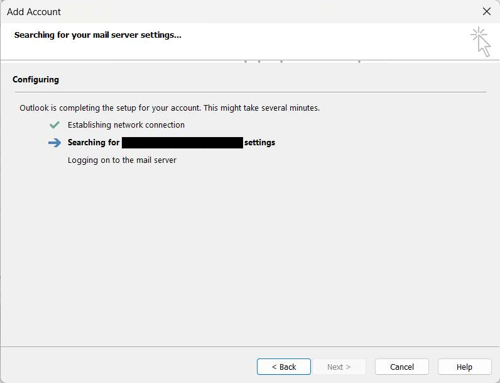Viewport: 500px width, 383px height.
Task: Click the cursor wizard icon in header
Action: [x=481, y=42]
